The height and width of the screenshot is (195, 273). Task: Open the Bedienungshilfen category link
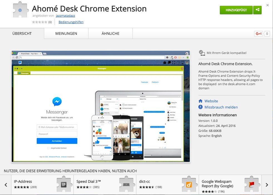click(71, 22)
